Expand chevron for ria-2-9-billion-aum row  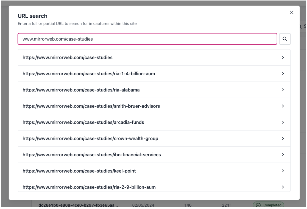[283, 187]
